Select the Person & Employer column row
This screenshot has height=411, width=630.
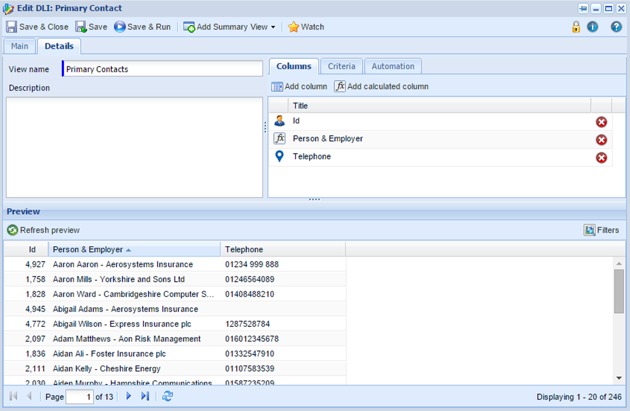(x=440, y=139)
